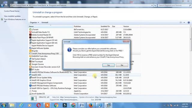
Task: Click the Adobe Acrobat Reader DC icon
Action: (x=30, y=35)
